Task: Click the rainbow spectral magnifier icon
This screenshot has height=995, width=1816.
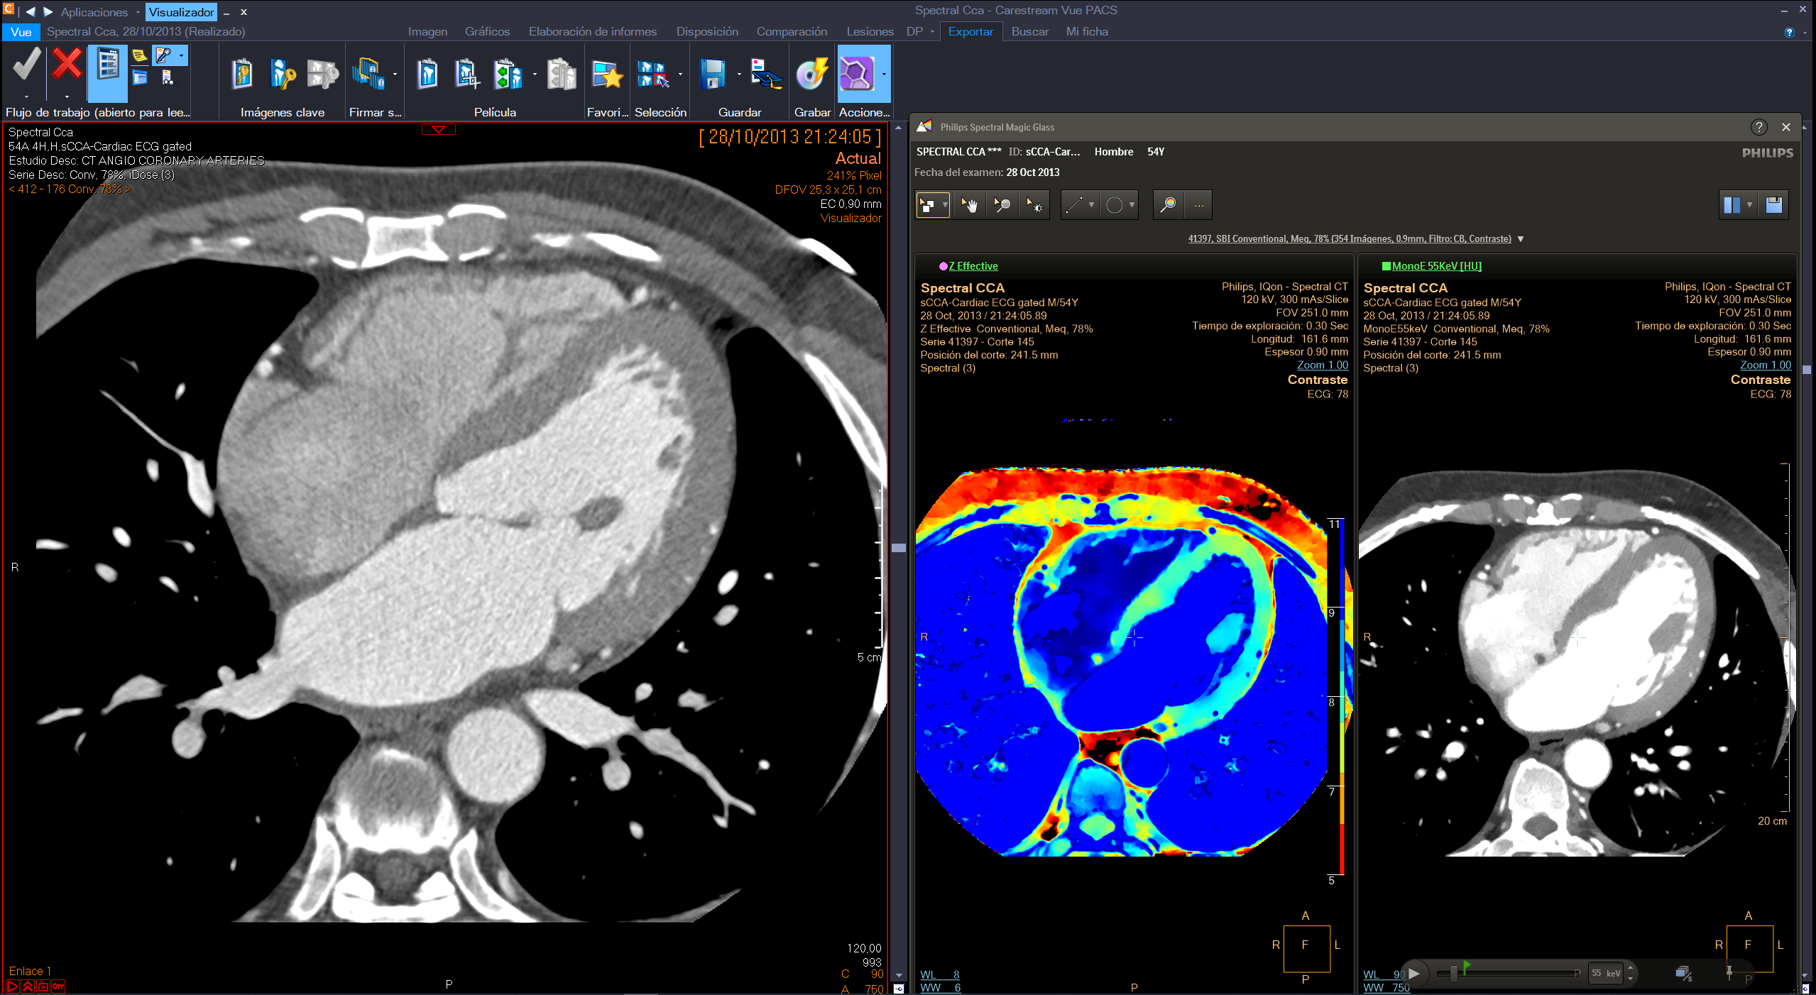Action: click(1168, 205)
